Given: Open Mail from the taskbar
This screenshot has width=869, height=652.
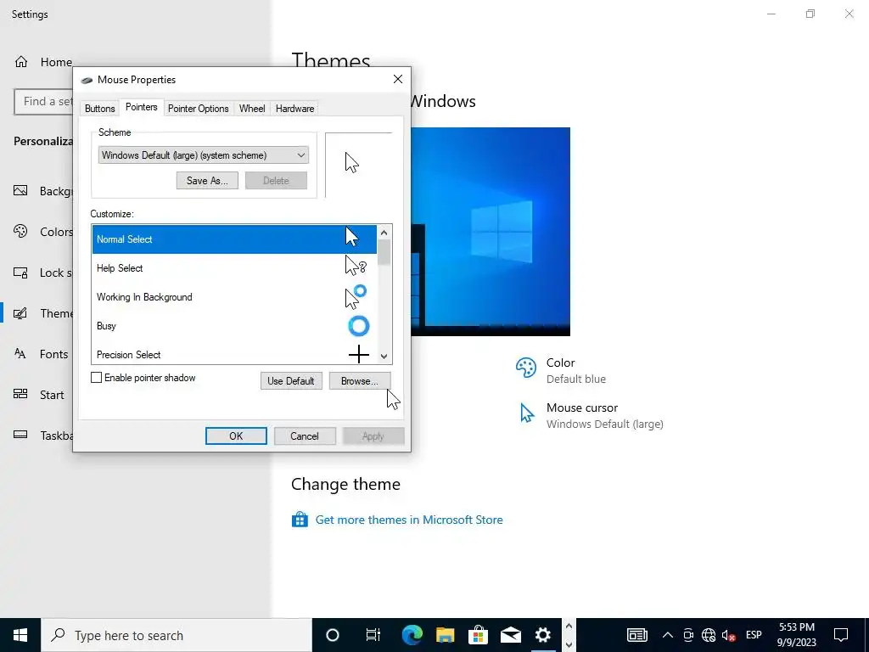Looking at the screenshot, I should coord(510,635).
